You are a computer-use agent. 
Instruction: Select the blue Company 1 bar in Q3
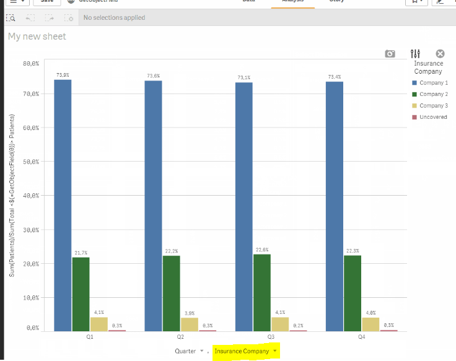pyautogui.click(x=244, y=207)
